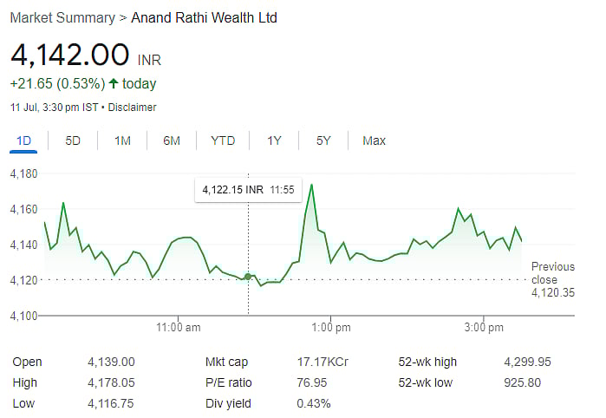Click the 4,160 y-axis label

click(23, 210)
